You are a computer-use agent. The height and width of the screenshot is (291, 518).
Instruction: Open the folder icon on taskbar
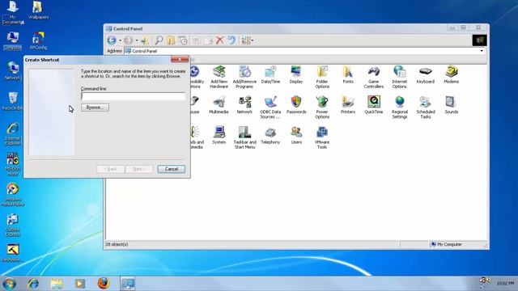click(x=57, y=284)
